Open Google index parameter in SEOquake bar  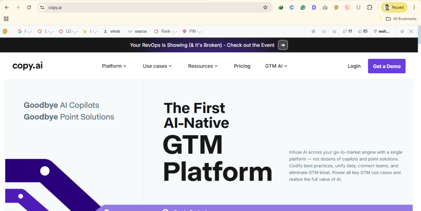[x=25, y=31]
